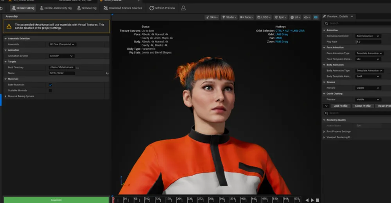Open the Epic quality menu
391x203 pixels.
tap(280, 17)
